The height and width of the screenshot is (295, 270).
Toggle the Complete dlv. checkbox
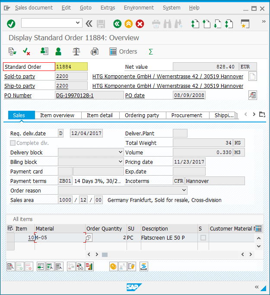[x=13, y=143]
